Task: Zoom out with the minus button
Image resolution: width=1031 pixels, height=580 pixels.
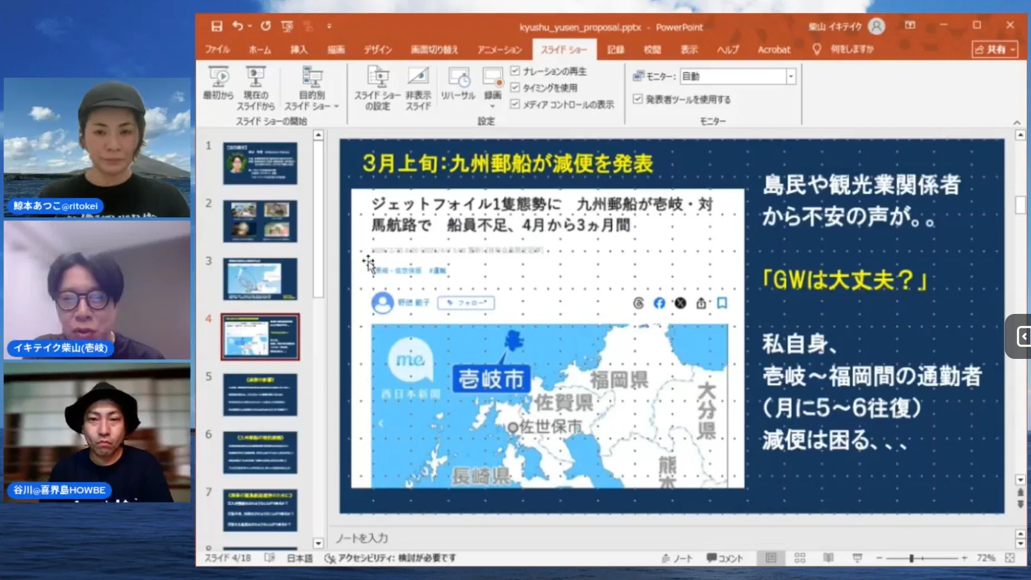Action: tap(879, 558)
